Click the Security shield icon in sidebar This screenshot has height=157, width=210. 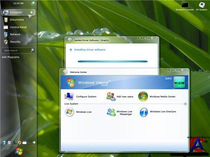tap(6, 42)
